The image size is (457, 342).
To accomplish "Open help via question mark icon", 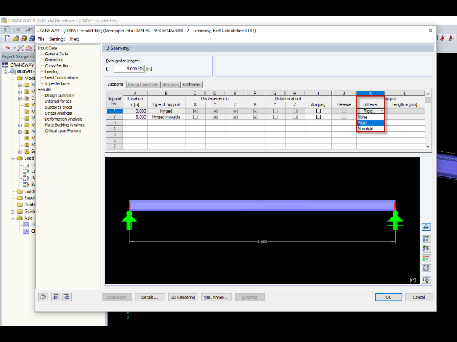I will click(43, 297).
